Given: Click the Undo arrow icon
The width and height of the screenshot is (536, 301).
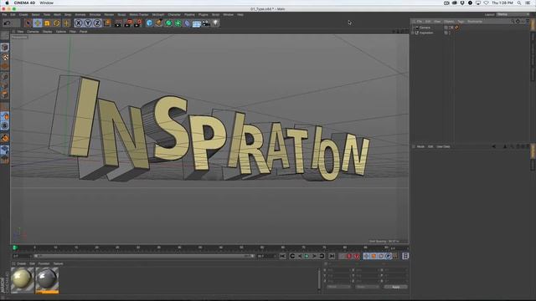Looking at the screenshot, I should [x=7, y=23].
